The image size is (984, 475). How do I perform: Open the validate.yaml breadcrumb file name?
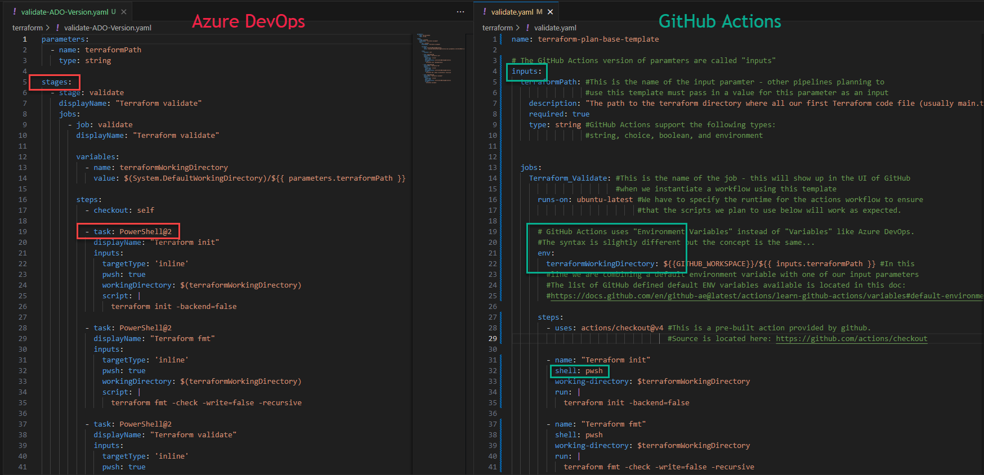click(555, 28)
